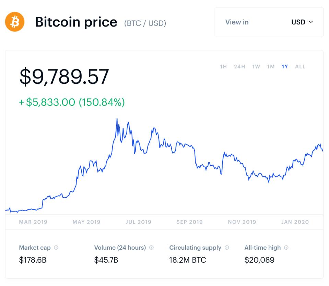329x286 pixels.
Task: Show the 1W price chart
Action: (256, 67)
